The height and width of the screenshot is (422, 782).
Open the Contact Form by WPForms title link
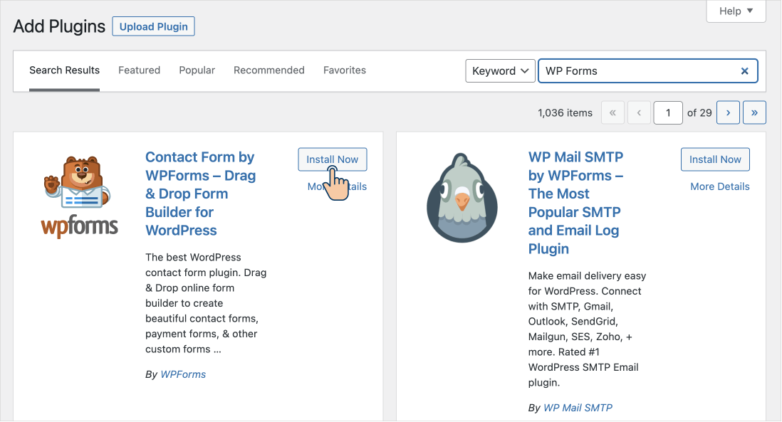click(201, 194)
